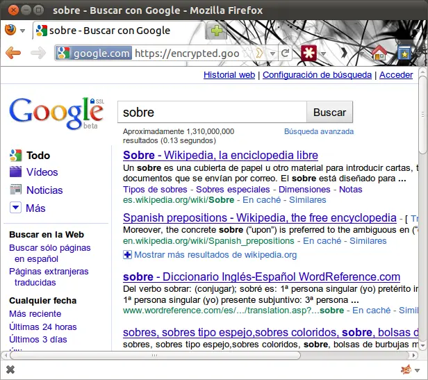Expand more wikipedia.org results plus icon

[127, 255]
